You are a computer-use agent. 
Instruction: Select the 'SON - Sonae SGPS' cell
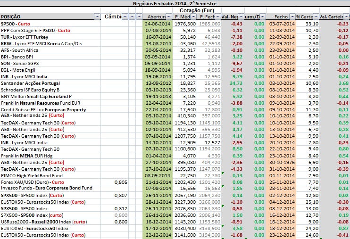[50, 63]
